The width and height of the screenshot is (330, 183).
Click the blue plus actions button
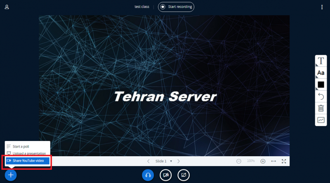coord(11,175)
